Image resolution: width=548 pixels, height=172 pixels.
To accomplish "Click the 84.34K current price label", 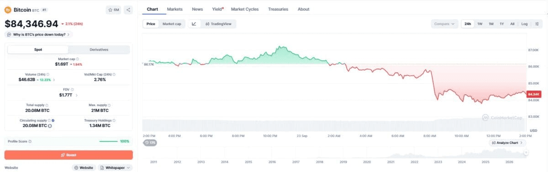I will point(533,94).
